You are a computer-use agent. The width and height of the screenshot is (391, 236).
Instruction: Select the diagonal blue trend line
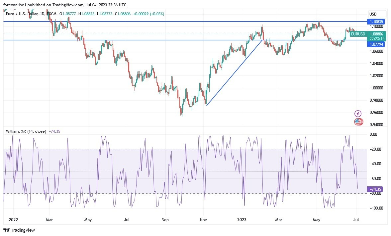[x=234, y=72]
